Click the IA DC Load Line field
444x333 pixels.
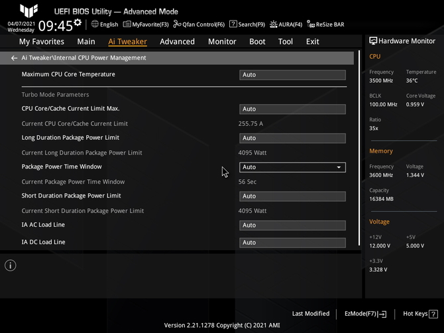coord(292,243)
